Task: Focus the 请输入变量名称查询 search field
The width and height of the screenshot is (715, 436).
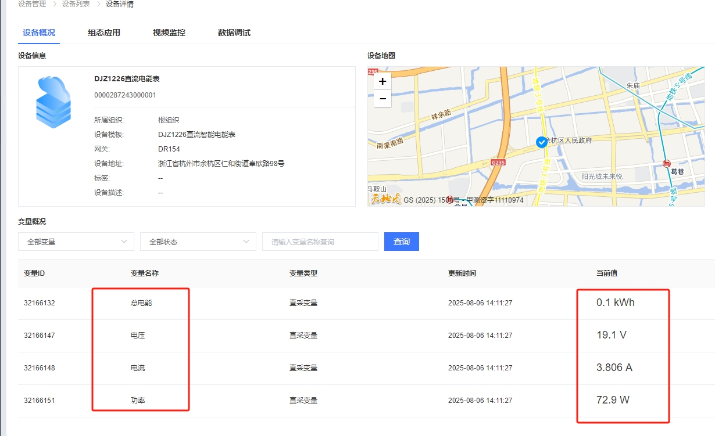Action: click(x=320, y=242)
